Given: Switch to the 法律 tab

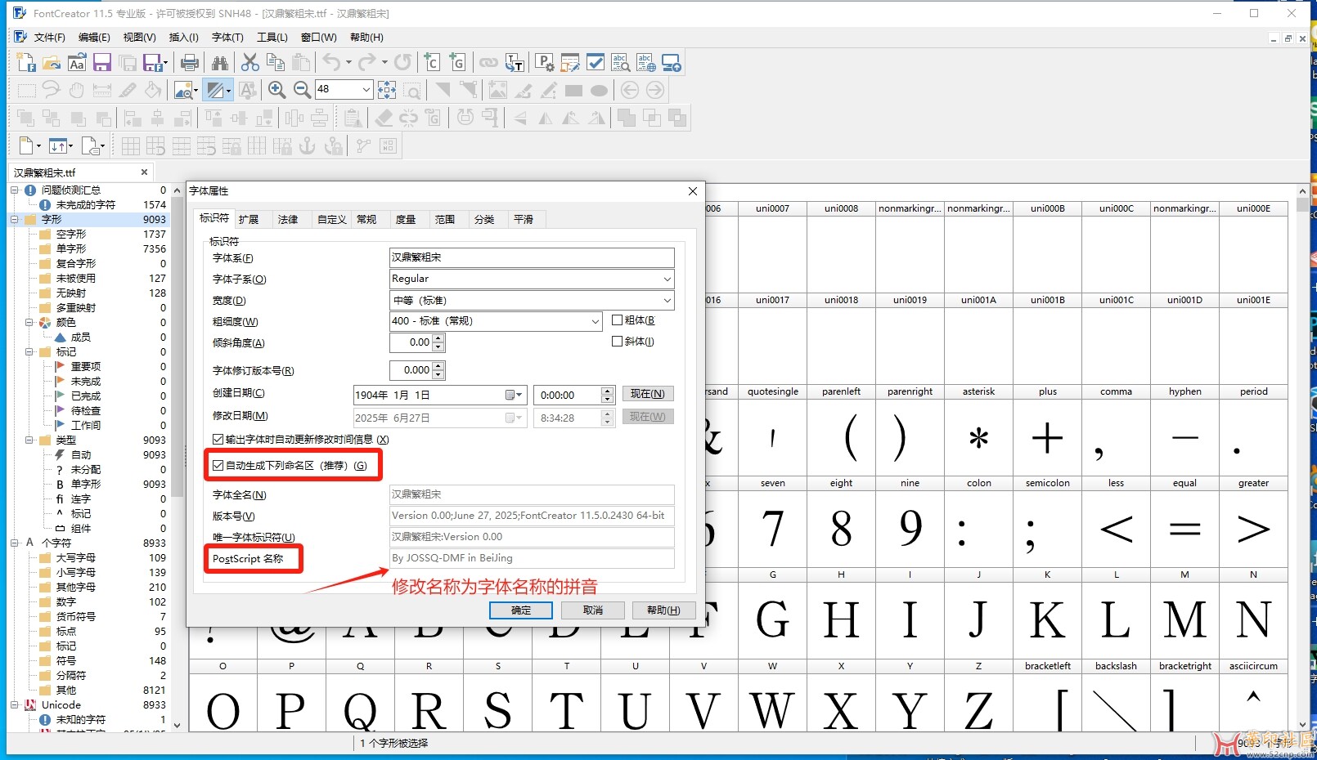Looking at the screenshot, I should 288,220.
